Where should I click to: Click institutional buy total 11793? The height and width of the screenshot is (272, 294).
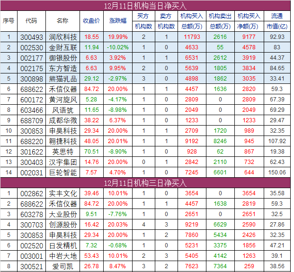(x=192, y=37)
